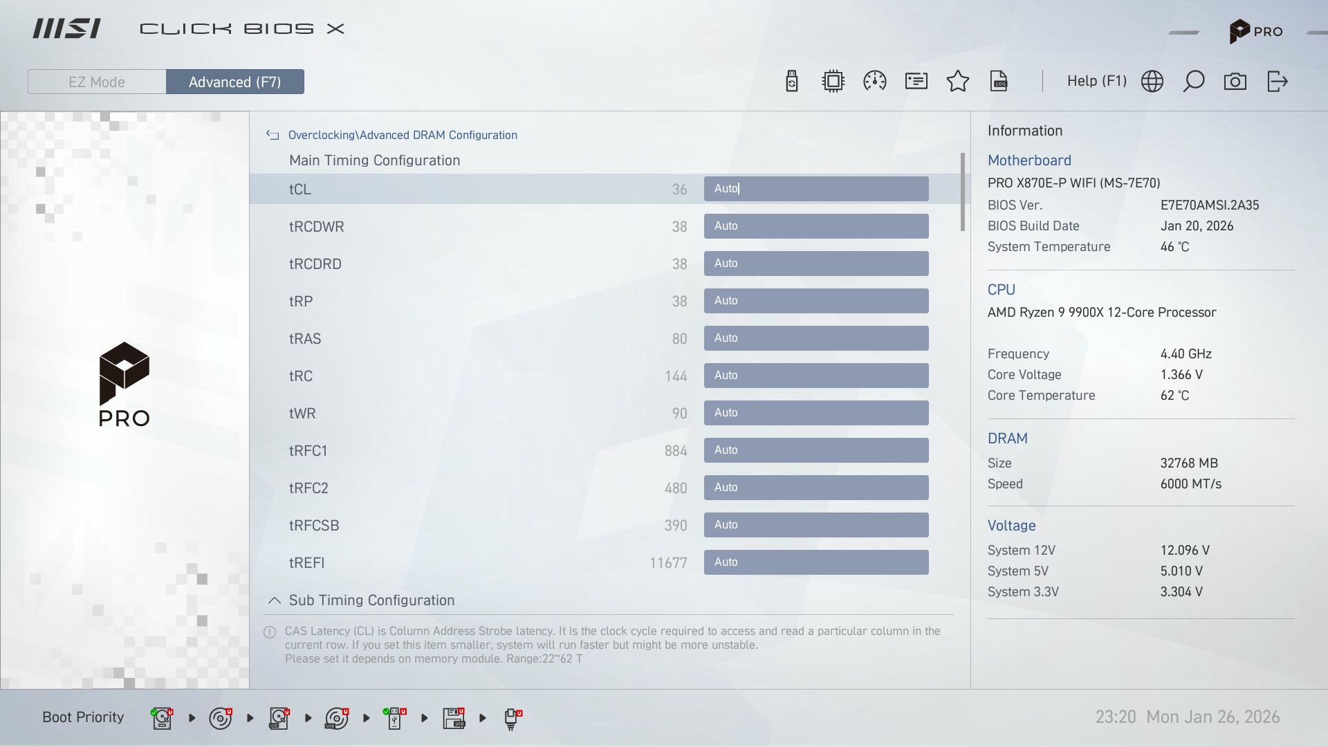The height and width of the screenshot is (747, 1328).
Task: Select the hard drive in Boot Priority
Action: [161, 718]
